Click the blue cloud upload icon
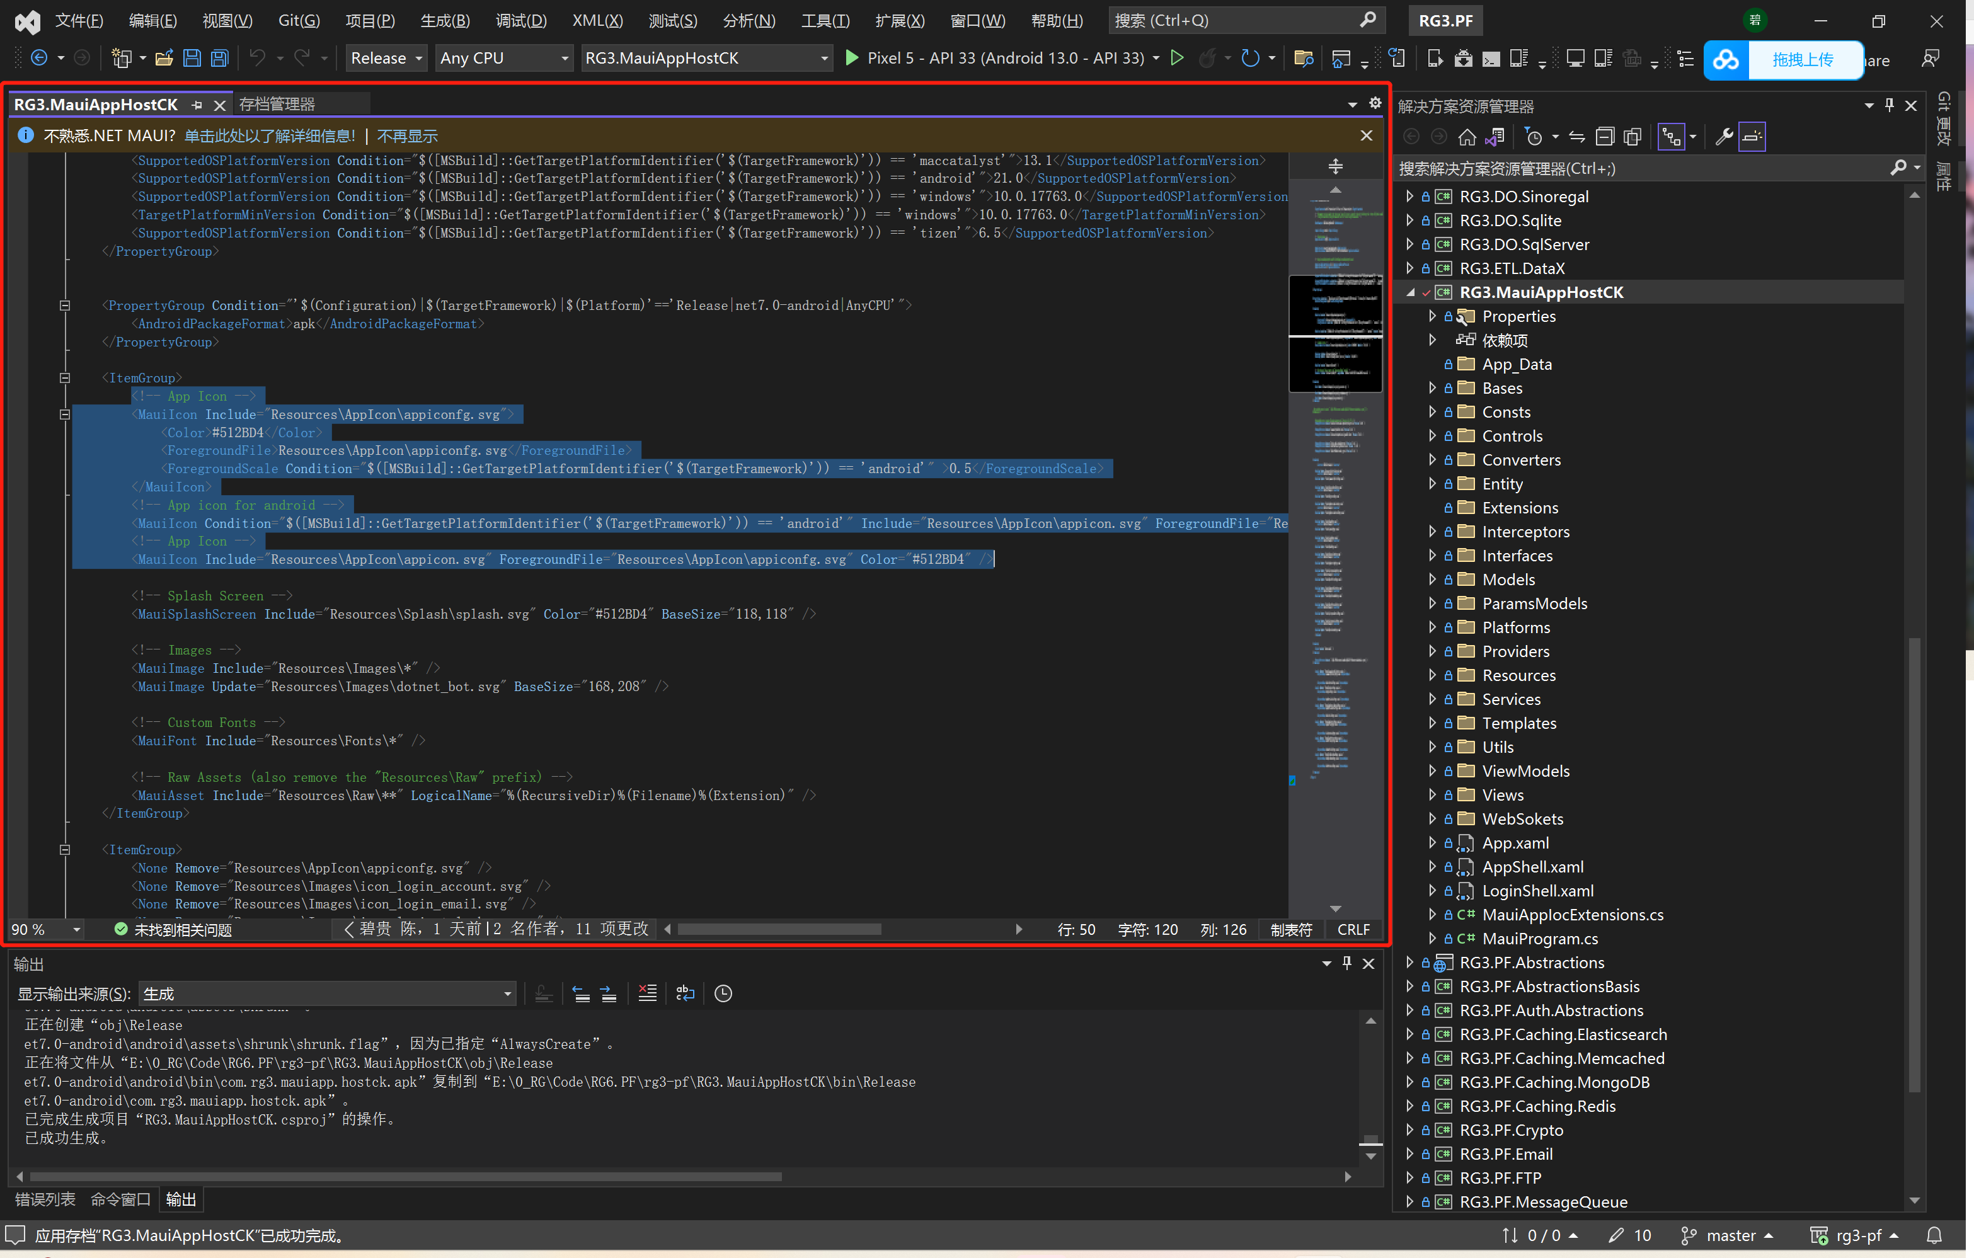Viewport: 1974px width, 1258px height. [x=1726, y=60]
